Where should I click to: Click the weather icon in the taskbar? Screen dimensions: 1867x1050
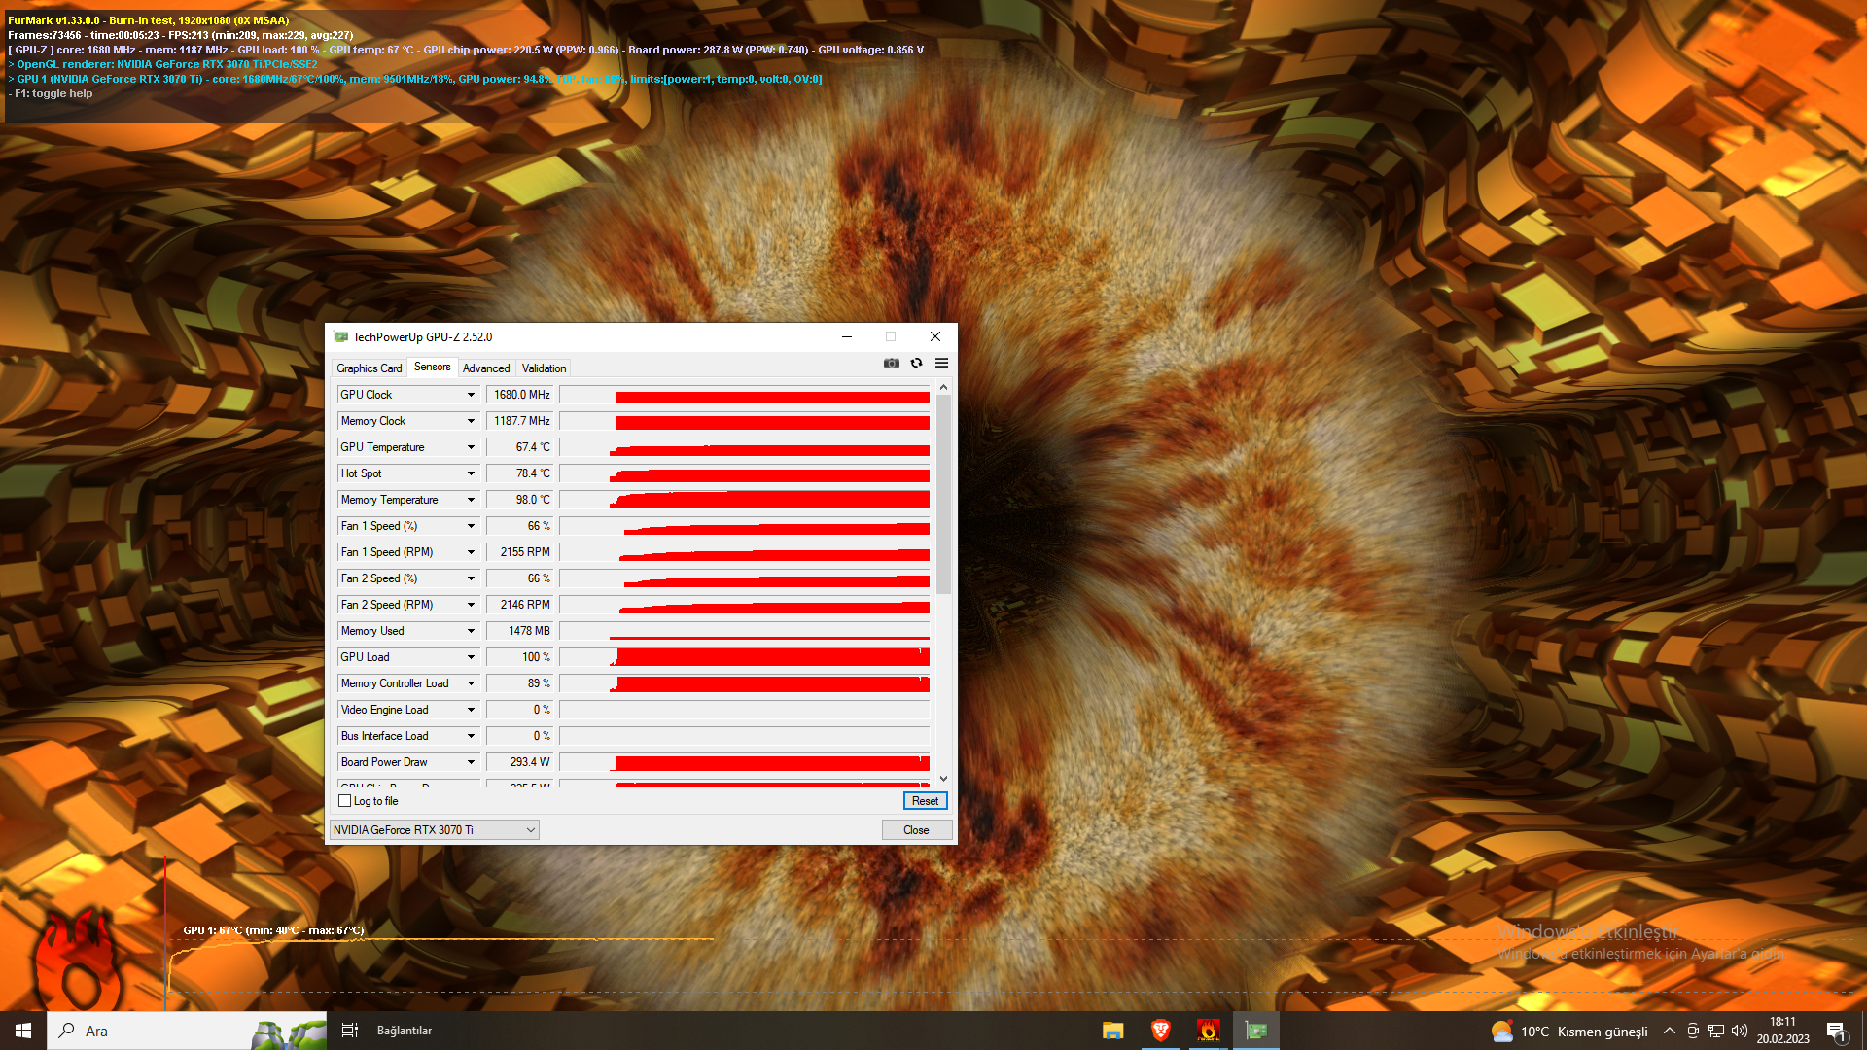point(1502,1031)
